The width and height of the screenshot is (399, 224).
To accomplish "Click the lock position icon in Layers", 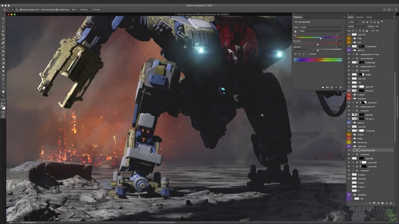I will 360,30.
